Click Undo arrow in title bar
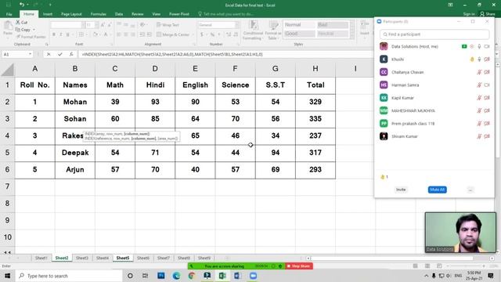This screenshot has height=282, width=501. click(21, 5)
